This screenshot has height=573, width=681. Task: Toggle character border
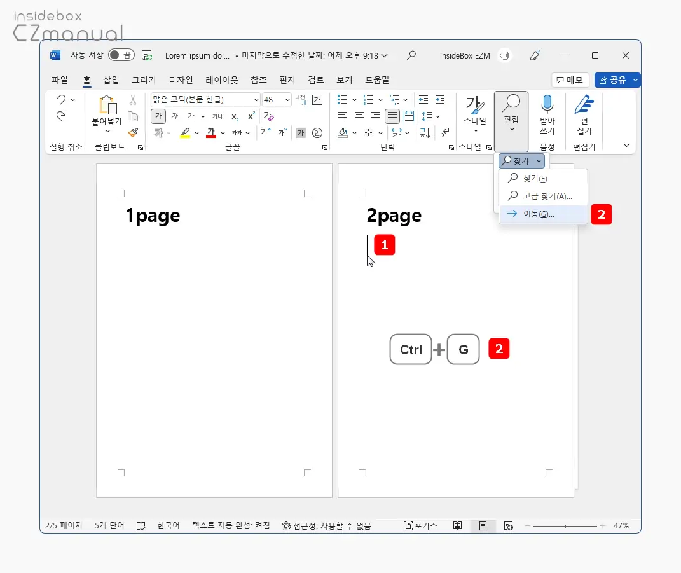[317, 100]
